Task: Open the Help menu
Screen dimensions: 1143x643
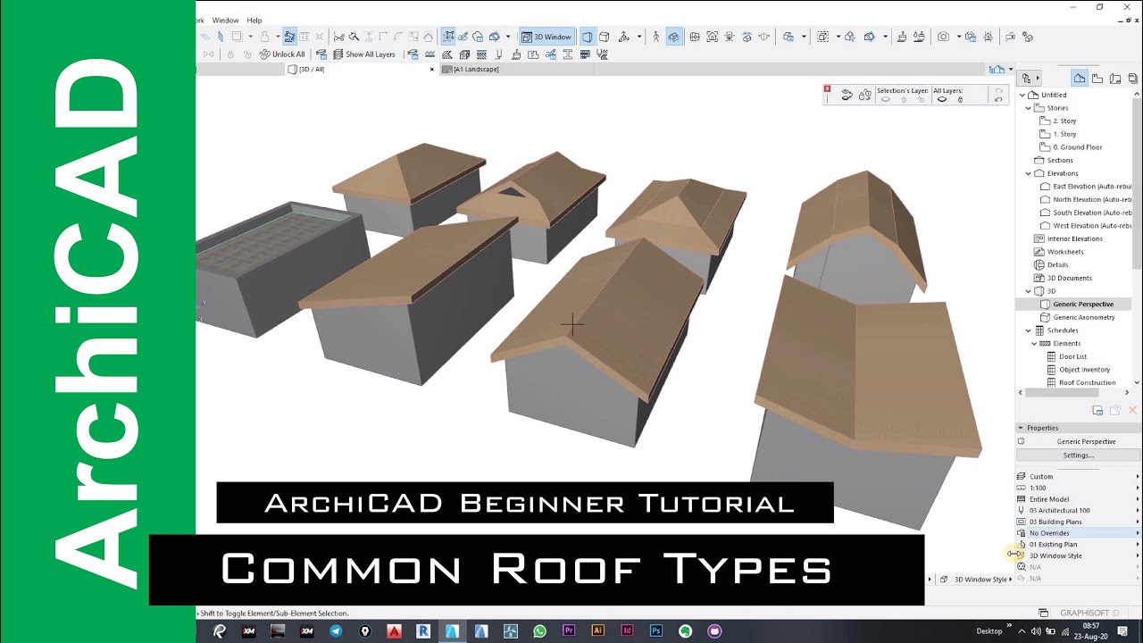Action: point(254,20)
